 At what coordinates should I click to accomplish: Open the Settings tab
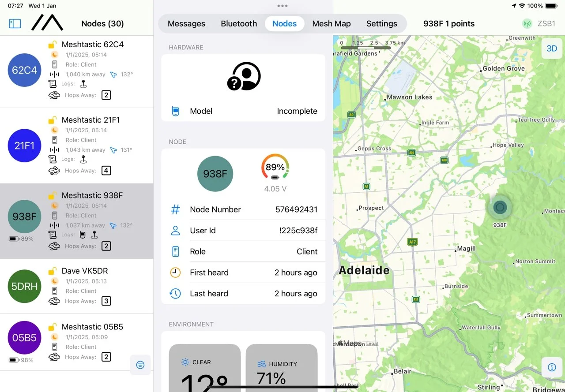pos(382,24)
